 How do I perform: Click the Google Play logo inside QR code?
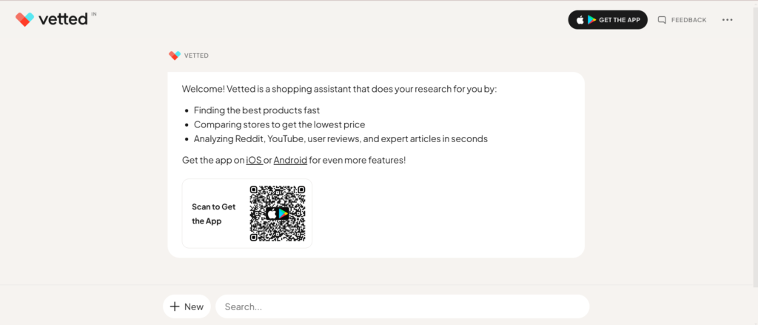coord(283,213)
